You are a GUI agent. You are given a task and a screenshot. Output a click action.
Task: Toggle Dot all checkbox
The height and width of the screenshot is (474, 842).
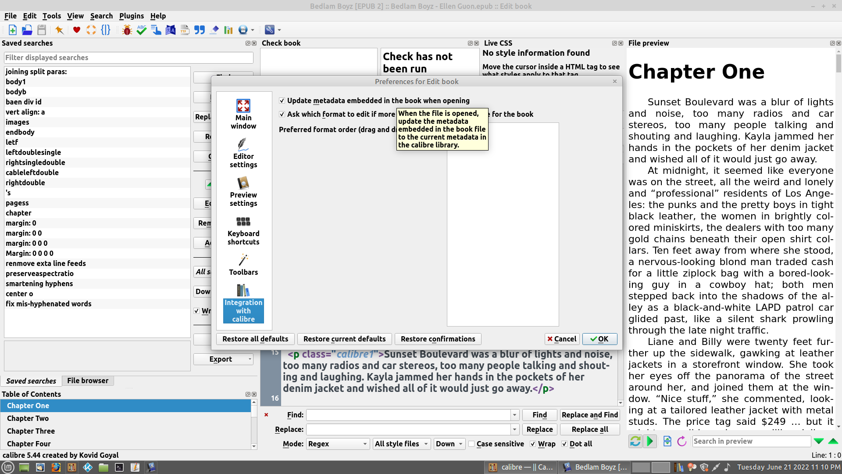[x=564, y=444]
